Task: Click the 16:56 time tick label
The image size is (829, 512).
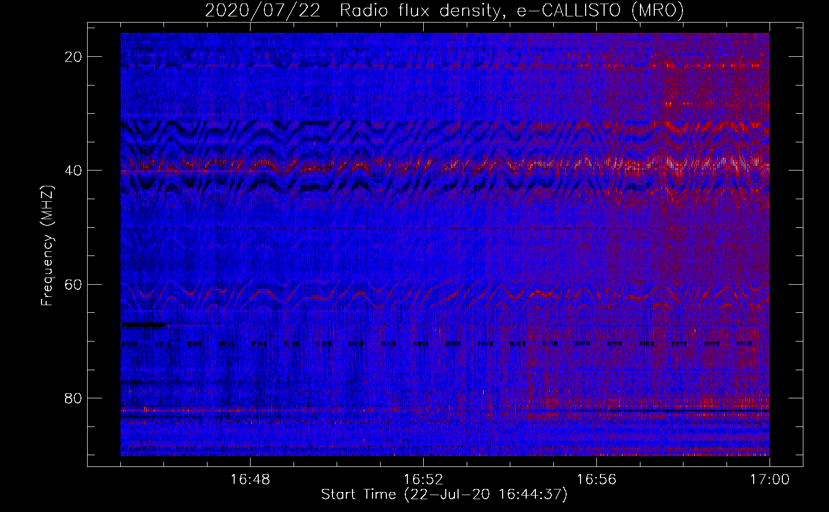Action: pos(596,480)
